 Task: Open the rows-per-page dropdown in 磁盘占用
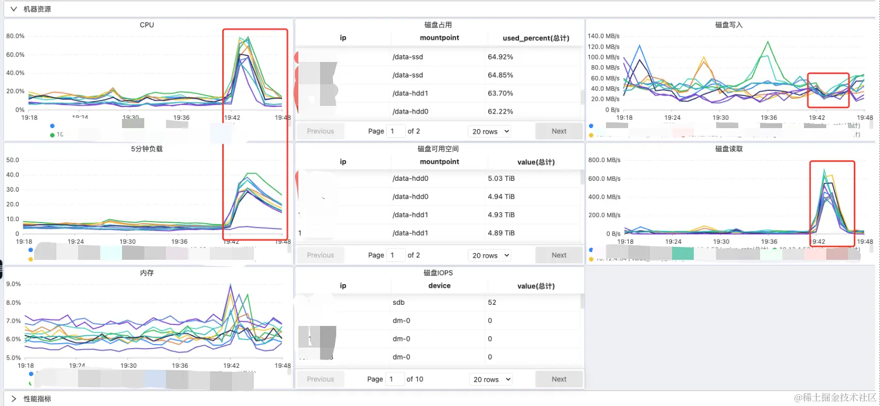tap(490, 131)
